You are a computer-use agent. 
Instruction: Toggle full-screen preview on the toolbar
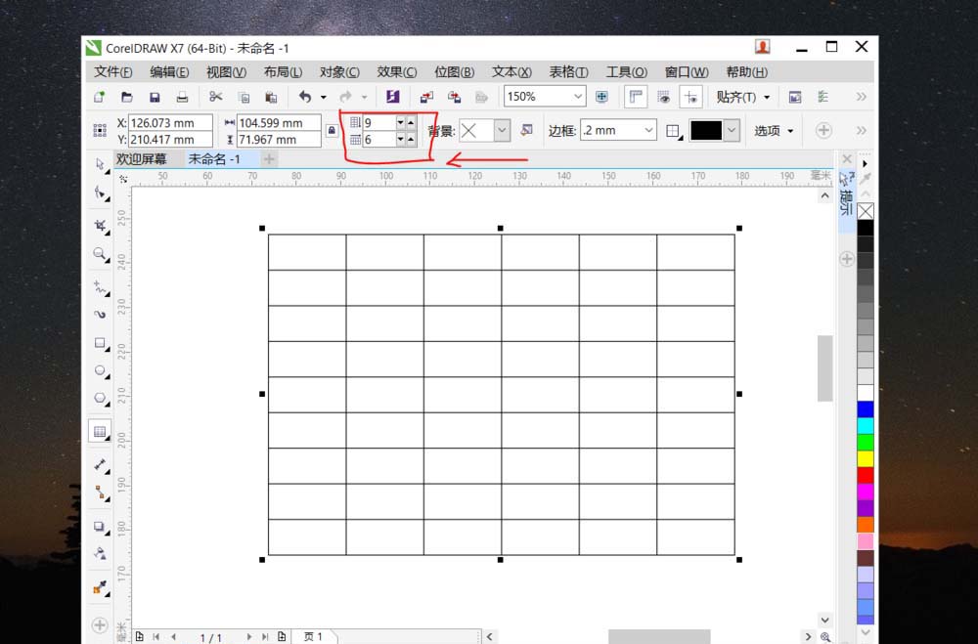point(601,96)
